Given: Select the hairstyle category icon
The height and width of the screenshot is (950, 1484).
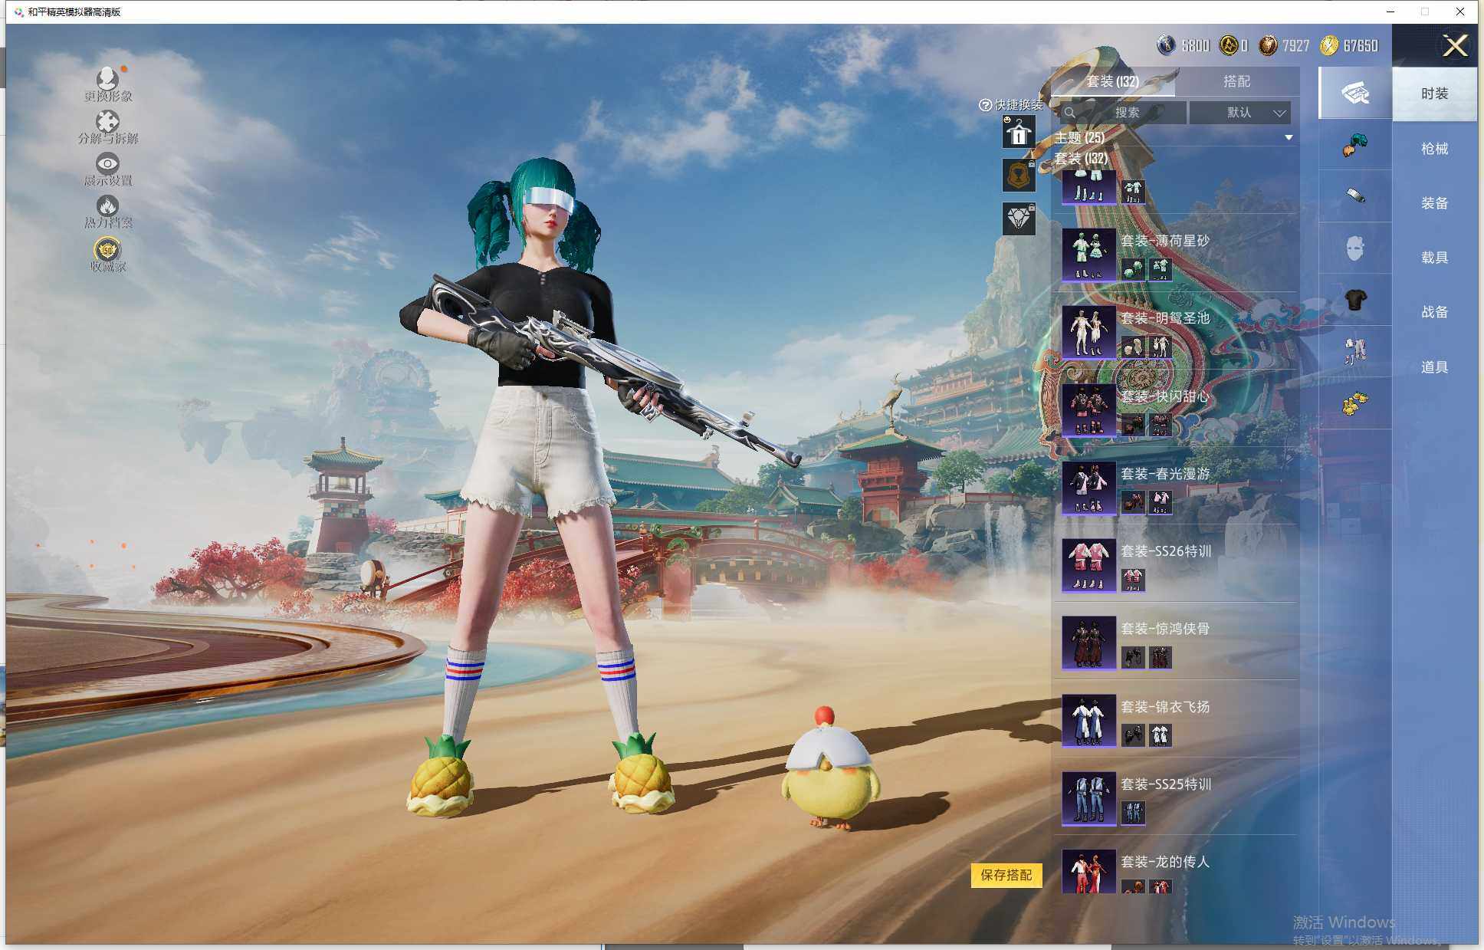Looking at the screenshot, I should [x=1354, y=145].
